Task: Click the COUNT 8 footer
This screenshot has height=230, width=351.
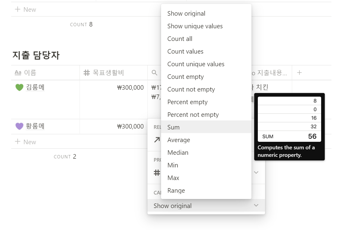Action: pos(81,24)
